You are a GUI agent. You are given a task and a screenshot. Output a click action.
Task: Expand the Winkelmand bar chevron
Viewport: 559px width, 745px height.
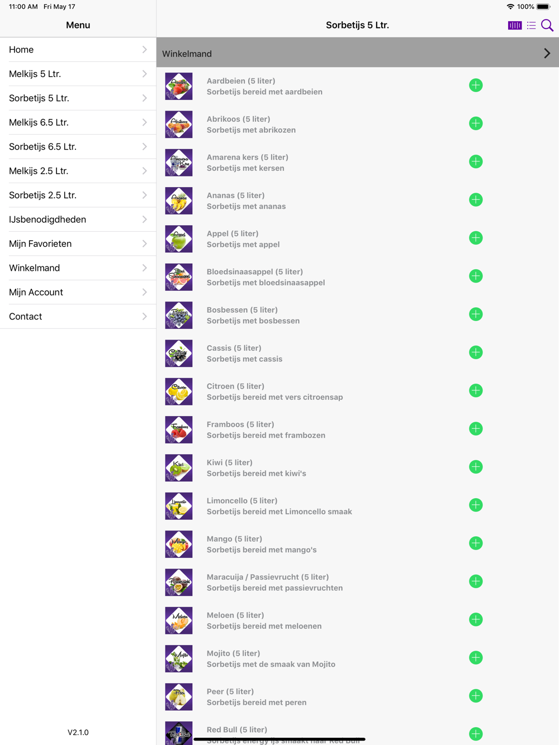(547, 54)
